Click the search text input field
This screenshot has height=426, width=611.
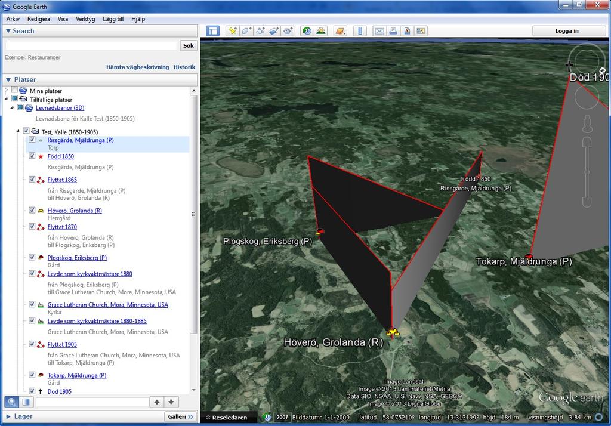(x=91, y=45)
